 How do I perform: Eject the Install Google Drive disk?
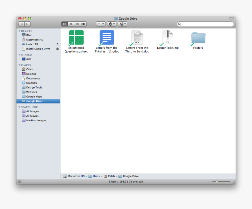pyautogui.click(x=57, y=49)
